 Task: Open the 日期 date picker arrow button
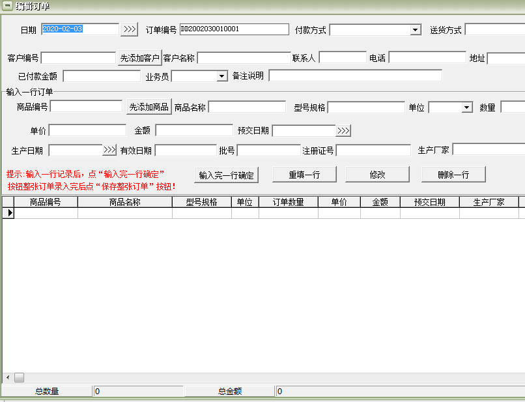pos(129,29)
